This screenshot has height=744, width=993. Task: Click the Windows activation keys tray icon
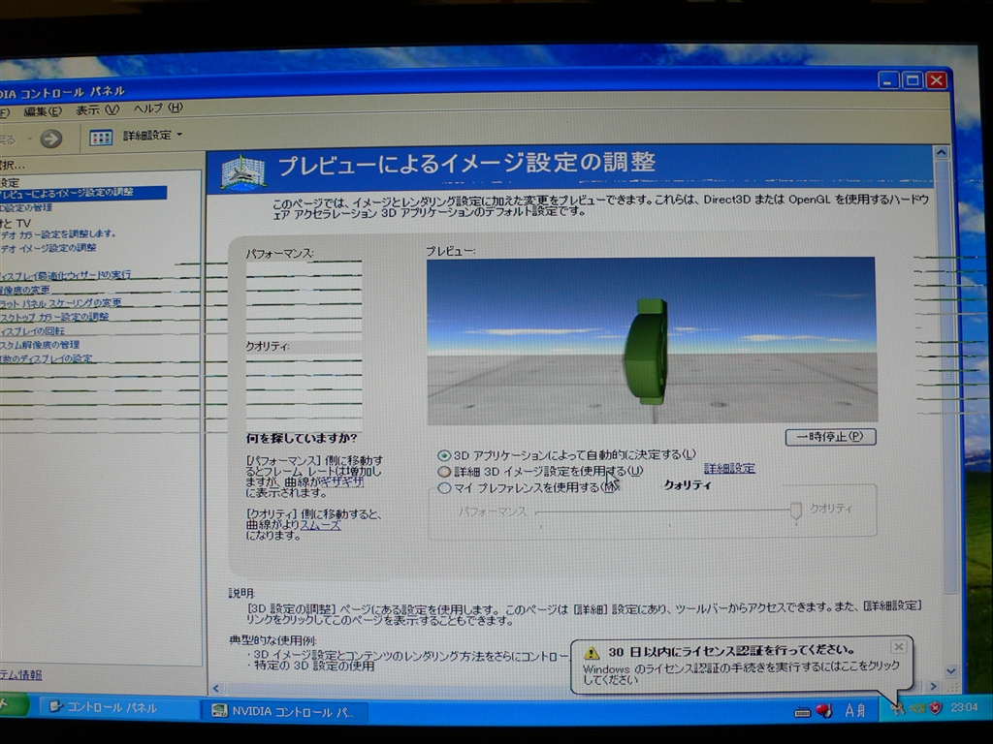pyautogui.click(x=897, y=708)
